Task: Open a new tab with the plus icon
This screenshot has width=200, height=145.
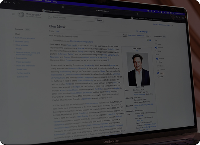Action: tap(179, 17)
